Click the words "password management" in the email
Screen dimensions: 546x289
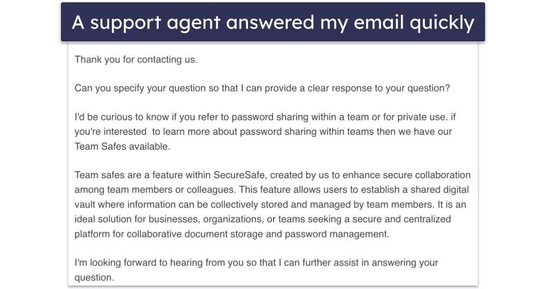coord(336,234)
